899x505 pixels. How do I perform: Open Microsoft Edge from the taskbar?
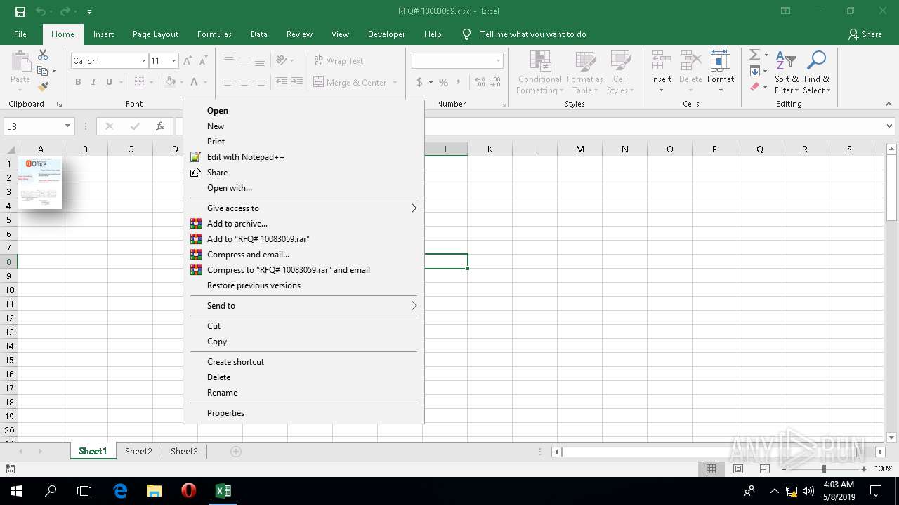point(120,491)
